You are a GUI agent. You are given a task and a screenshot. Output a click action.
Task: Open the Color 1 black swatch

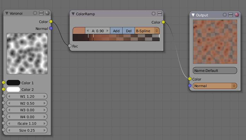click(x=13, y=83)
